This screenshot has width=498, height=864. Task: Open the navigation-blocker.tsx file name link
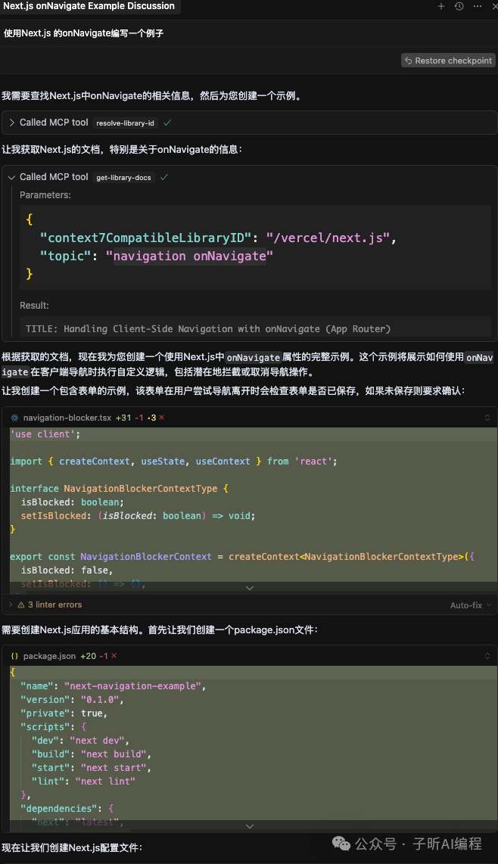click(x=67, y=418)
